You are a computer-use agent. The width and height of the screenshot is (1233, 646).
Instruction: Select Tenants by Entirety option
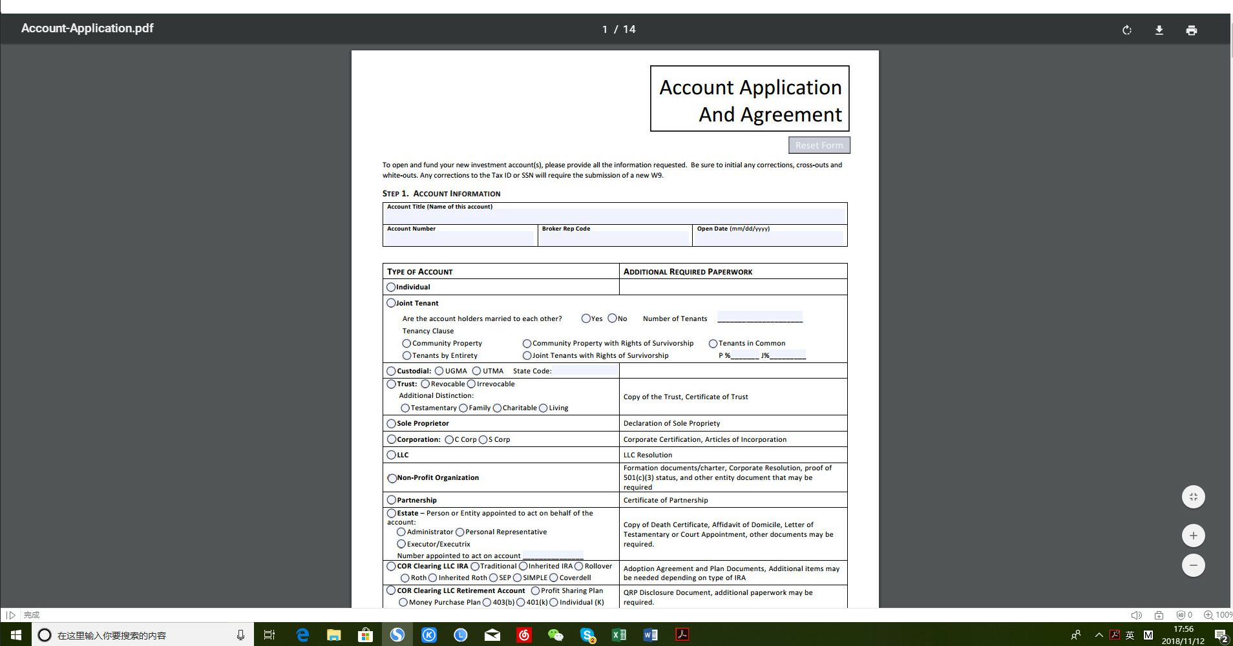click(x=406, y=356)
